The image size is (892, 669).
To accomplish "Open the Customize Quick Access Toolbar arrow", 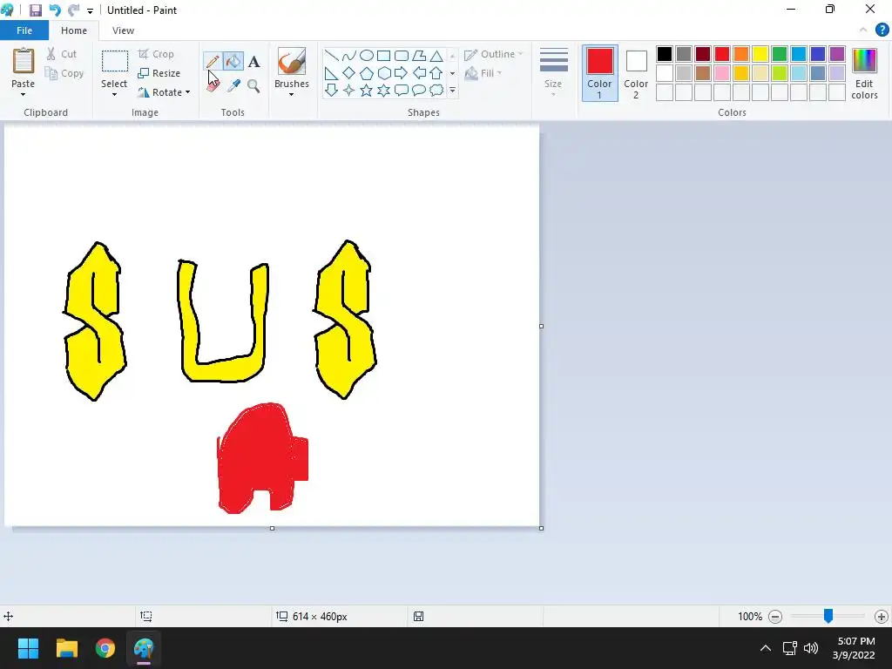I will coord(90,10).
